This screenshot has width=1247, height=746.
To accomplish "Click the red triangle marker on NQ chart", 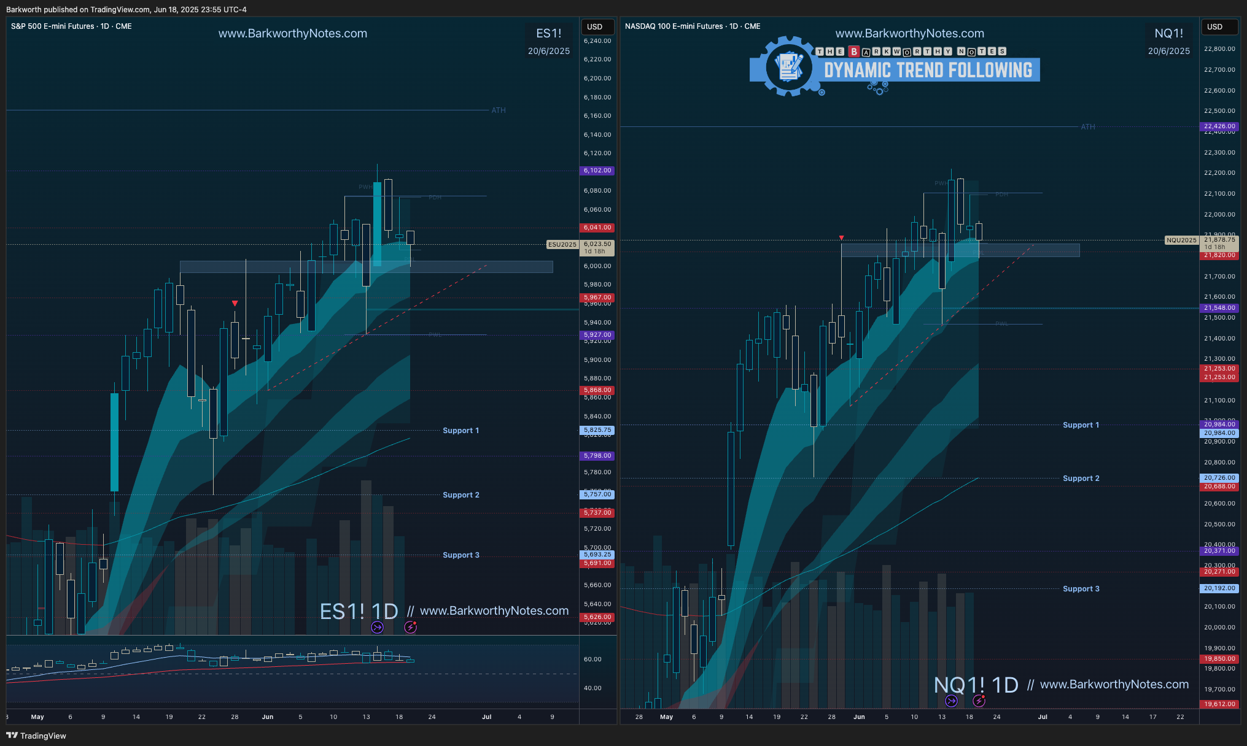I will (x=841, y=237).
